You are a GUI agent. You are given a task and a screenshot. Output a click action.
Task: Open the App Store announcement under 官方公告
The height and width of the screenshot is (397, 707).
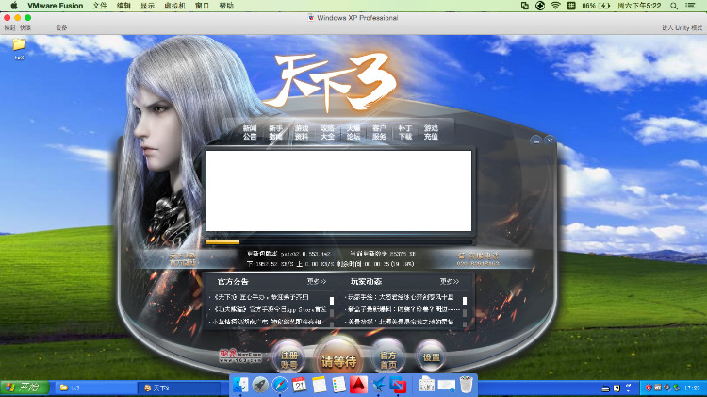point(270,309)
